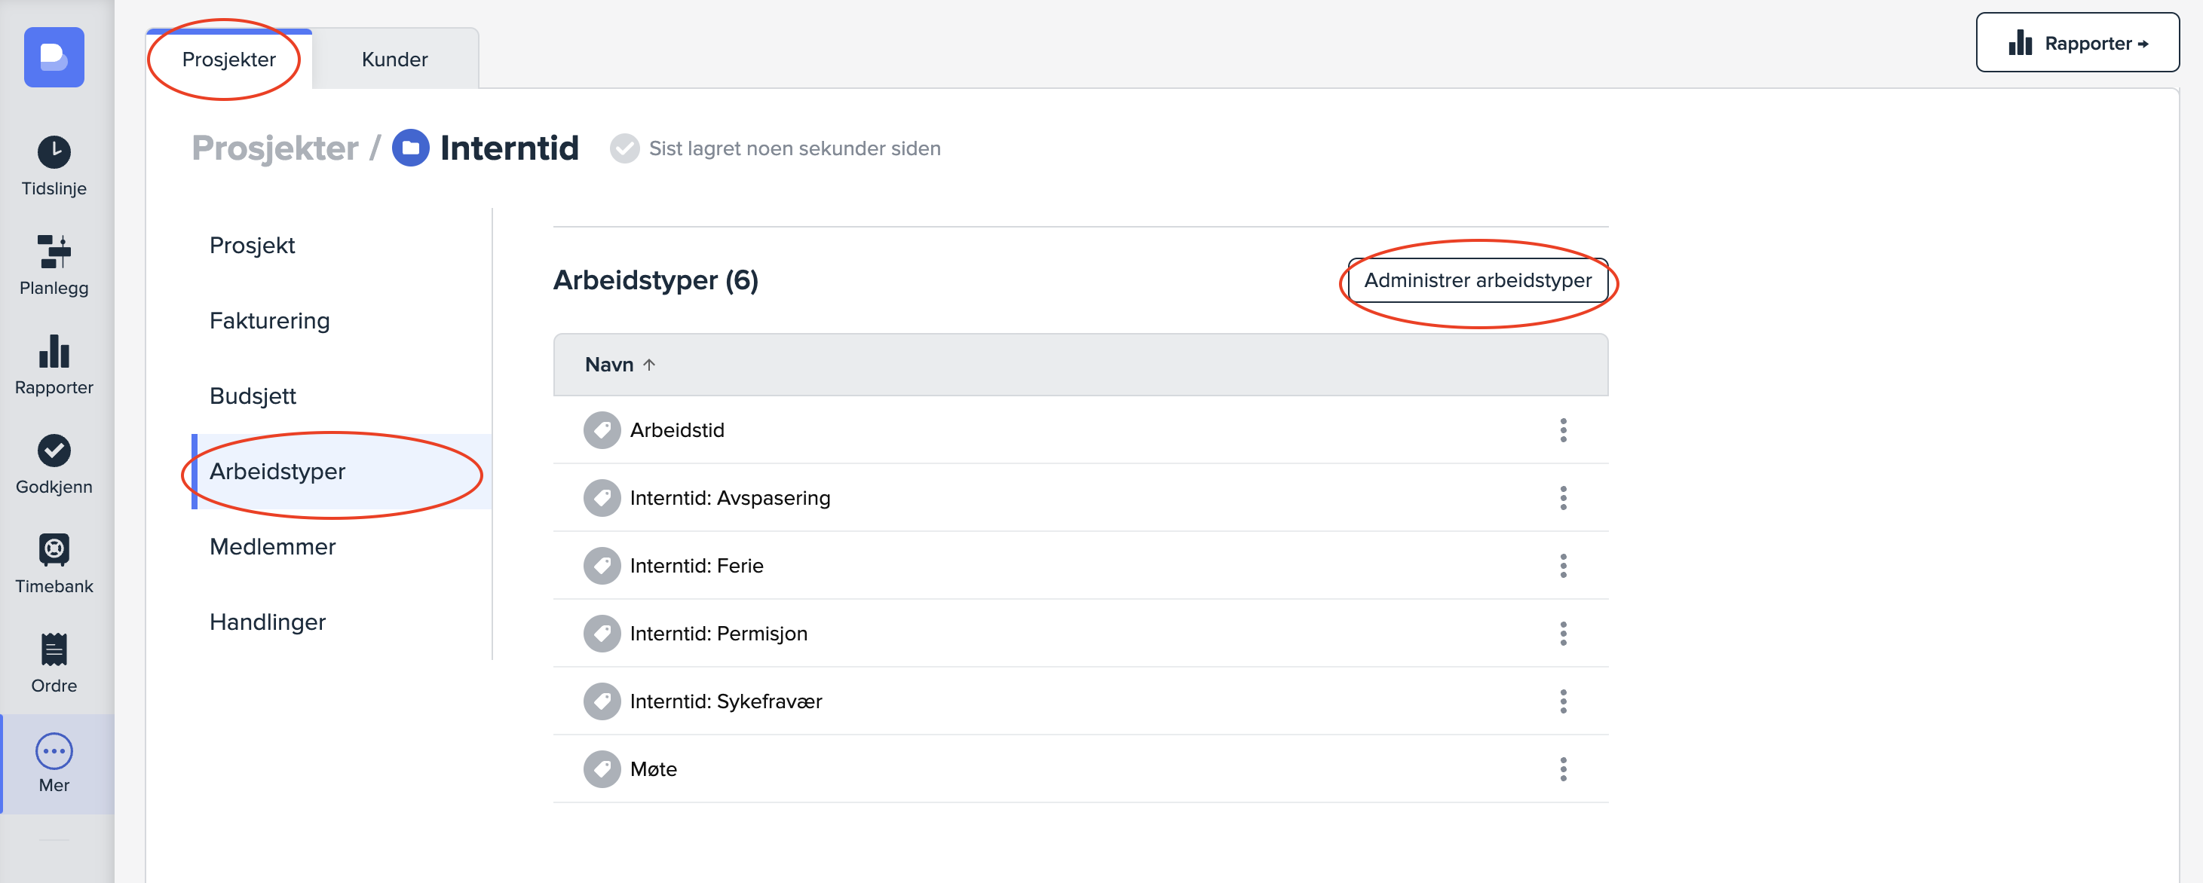Open the Ordre receipt icon
Viewport: 2203px width, 883px height.
[x=54, y=649]
